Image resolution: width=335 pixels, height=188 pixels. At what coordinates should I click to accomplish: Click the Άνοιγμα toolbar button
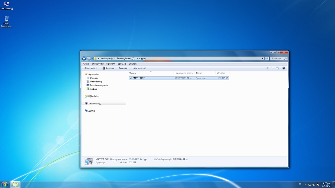[108, 68]
